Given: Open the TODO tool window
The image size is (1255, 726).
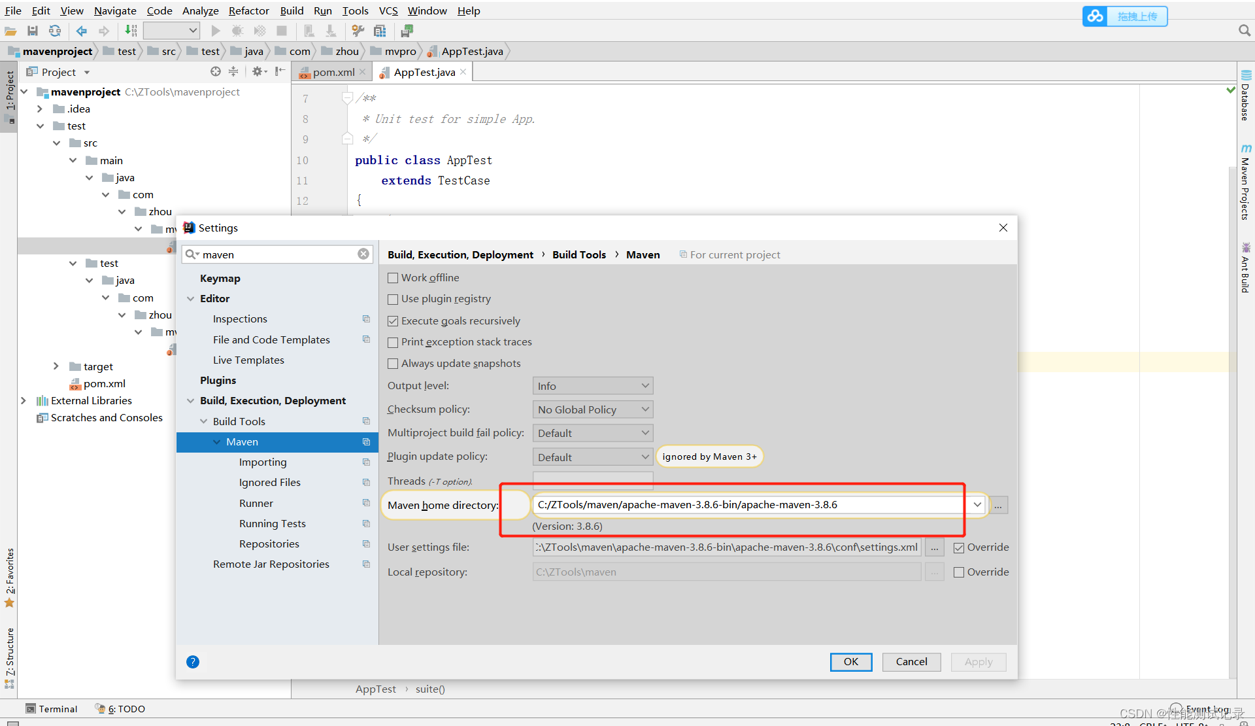Looking at the screenshot, I should coord(120,709).
